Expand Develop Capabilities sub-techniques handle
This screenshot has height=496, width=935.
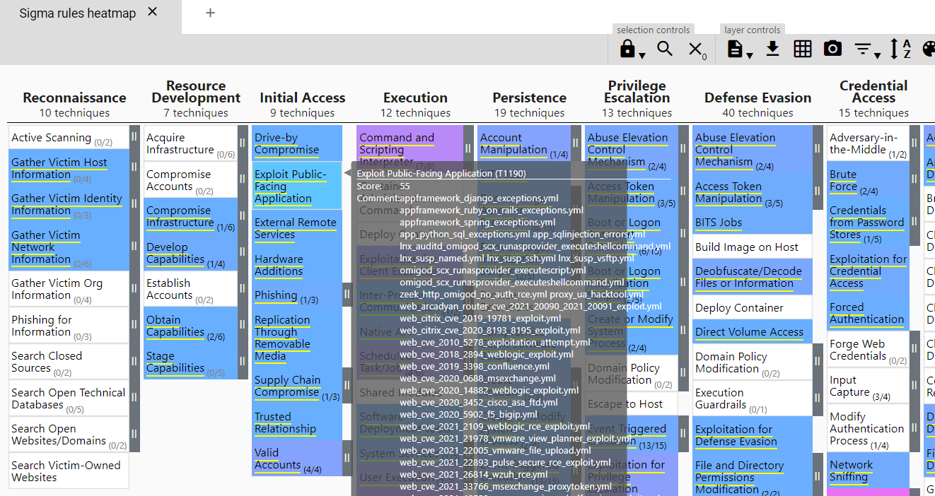242,253
